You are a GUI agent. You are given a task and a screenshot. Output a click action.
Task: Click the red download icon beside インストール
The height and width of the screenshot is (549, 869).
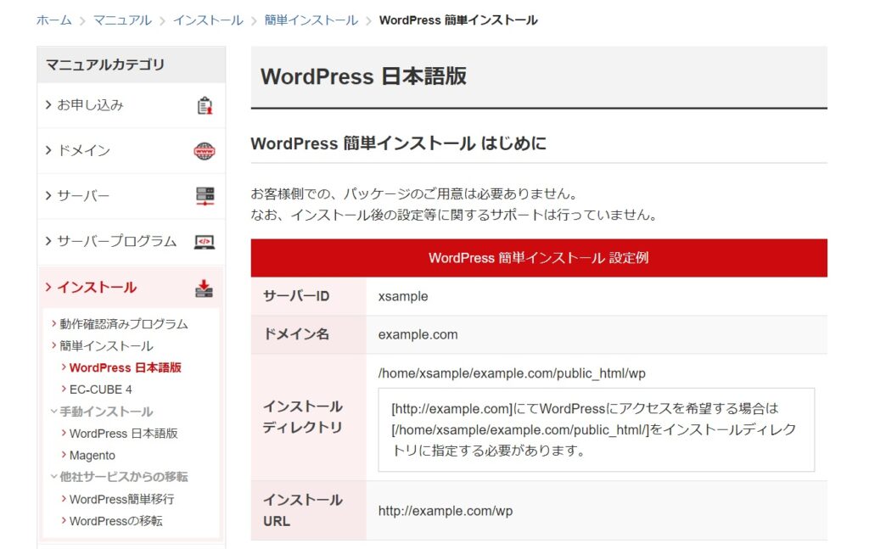click(x=204, y=288)
